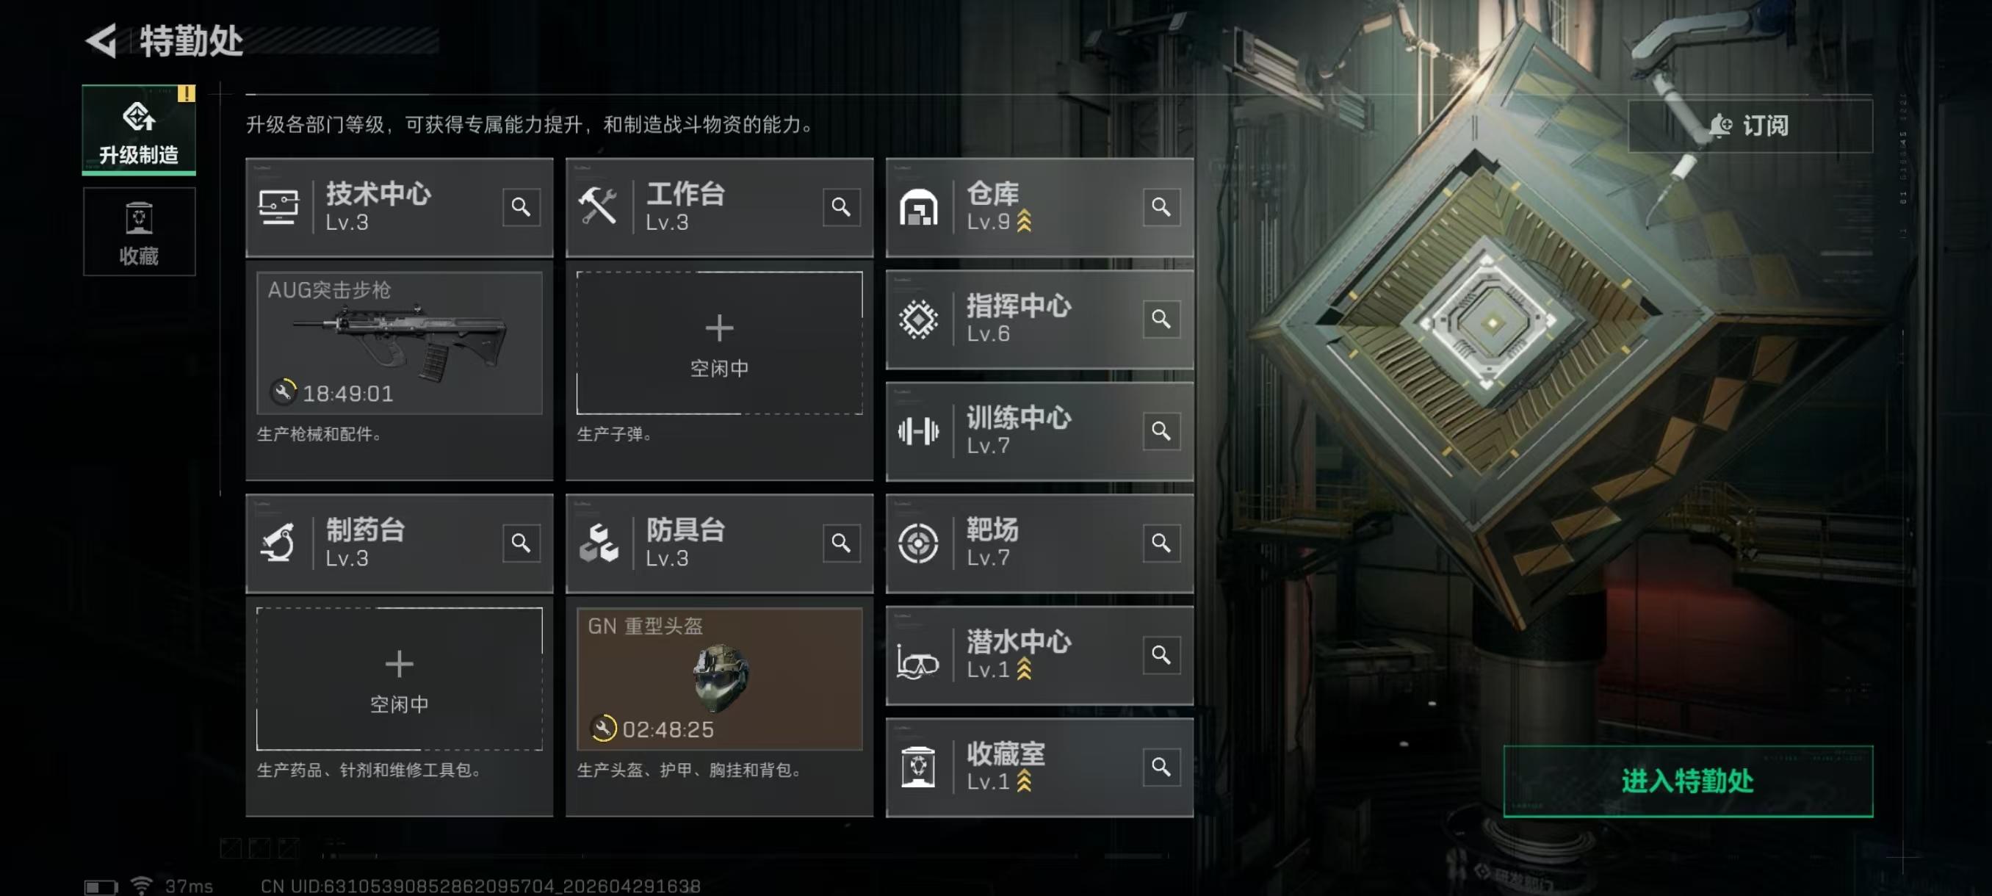Click the 制药台 magnifier icon

[x=522, y=543]
